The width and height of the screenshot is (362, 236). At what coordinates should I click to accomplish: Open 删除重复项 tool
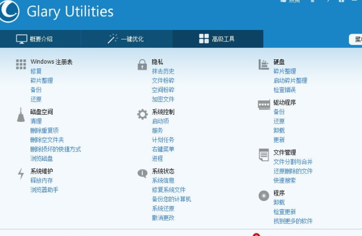45,130
